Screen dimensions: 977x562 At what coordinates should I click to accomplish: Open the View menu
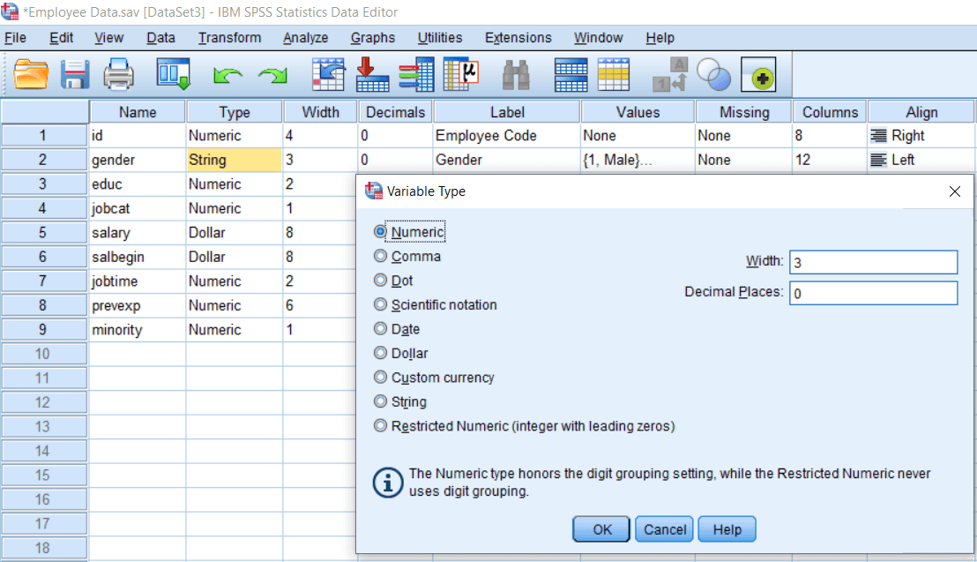[109, 38]
